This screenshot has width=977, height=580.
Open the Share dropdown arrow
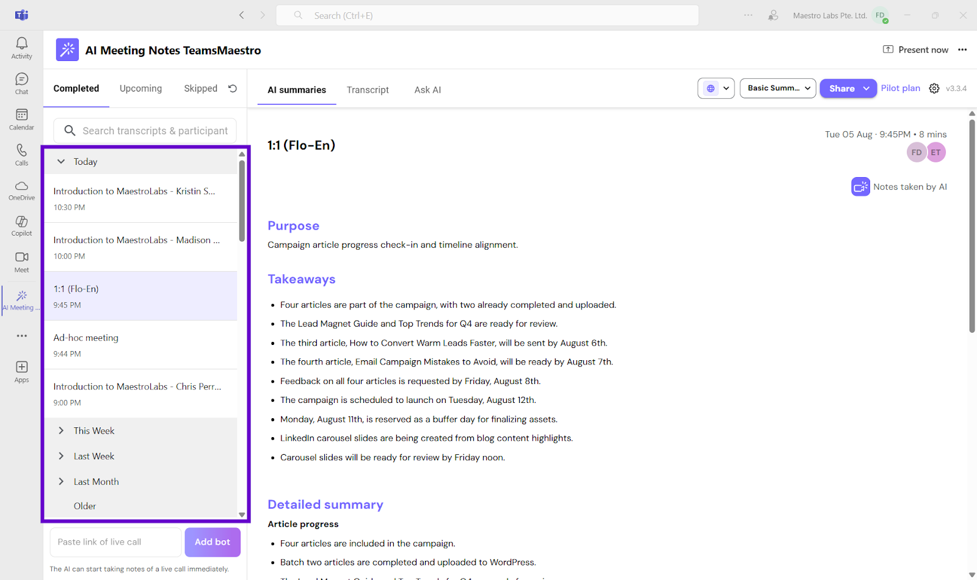866,89
